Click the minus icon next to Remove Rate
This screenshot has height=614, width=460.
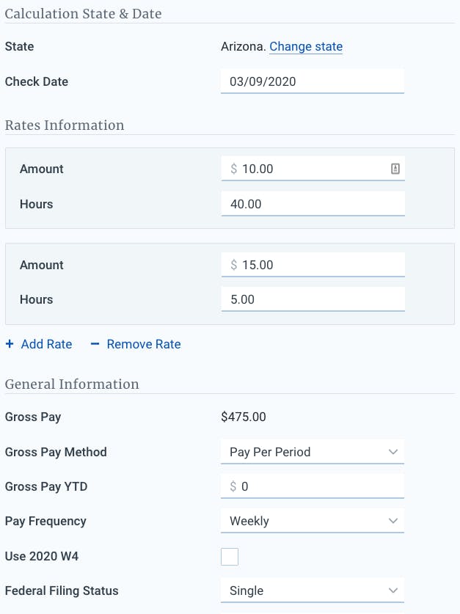click(x=95, y=344)
